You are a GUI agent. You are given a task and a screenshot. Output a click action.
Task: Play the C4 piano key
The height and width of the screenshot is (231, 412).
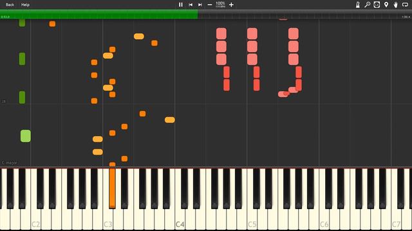coord(180,219)
